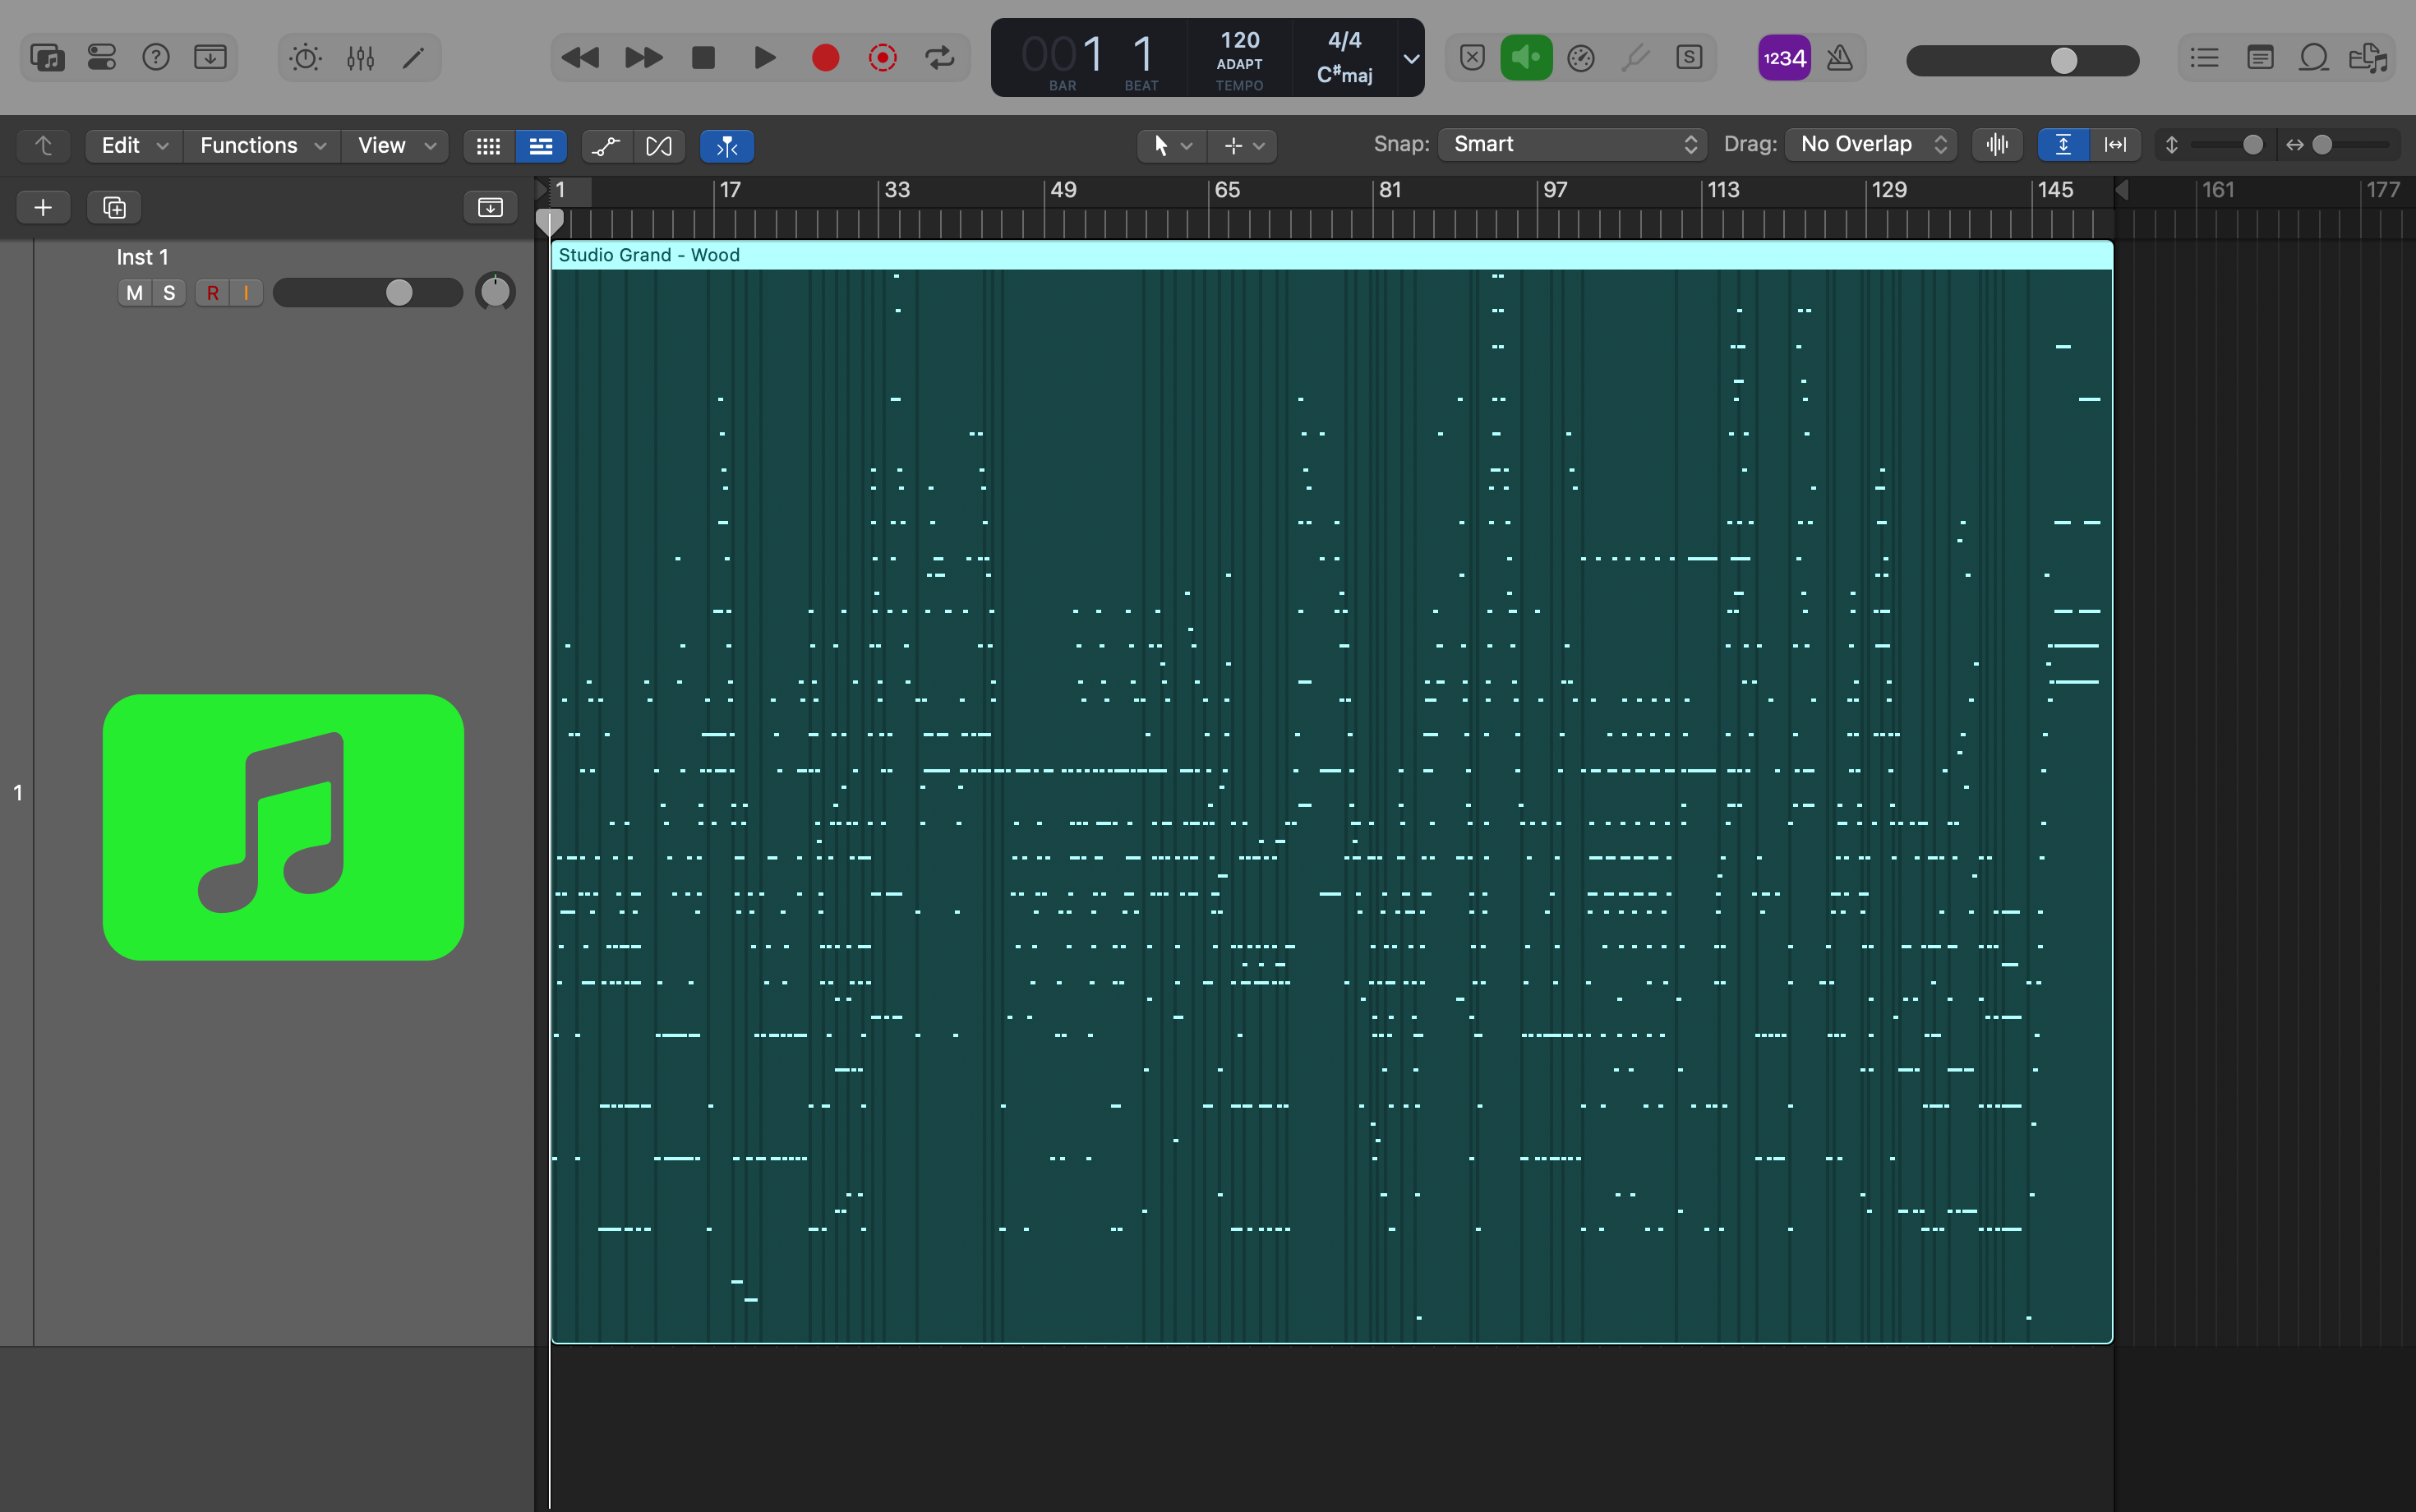Toggle the Metronome click icon
Image resolution: width=2416 pixels, height=1512 pixels.
(x=1839, y=58)
